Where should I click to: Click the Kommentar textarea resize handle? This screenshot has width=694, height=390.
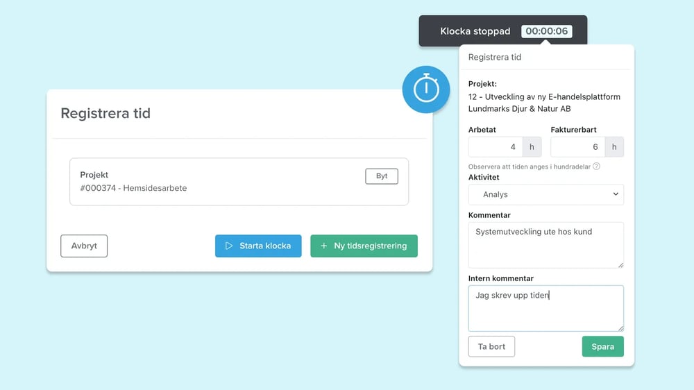(x=620, y=264)
